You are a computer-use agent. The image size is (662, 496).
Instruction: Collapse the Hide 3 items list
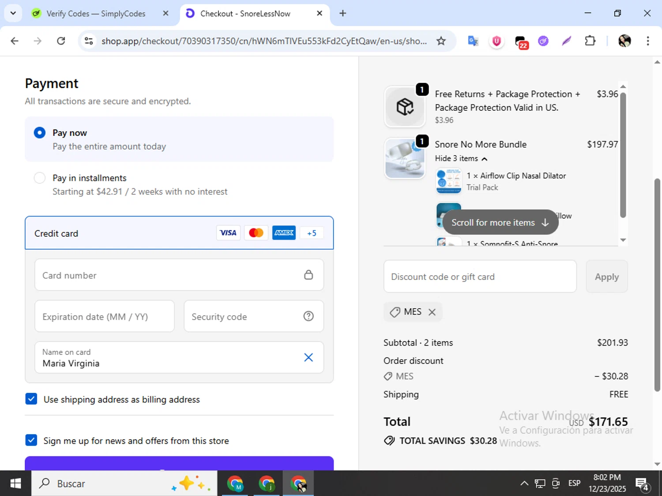461,158
